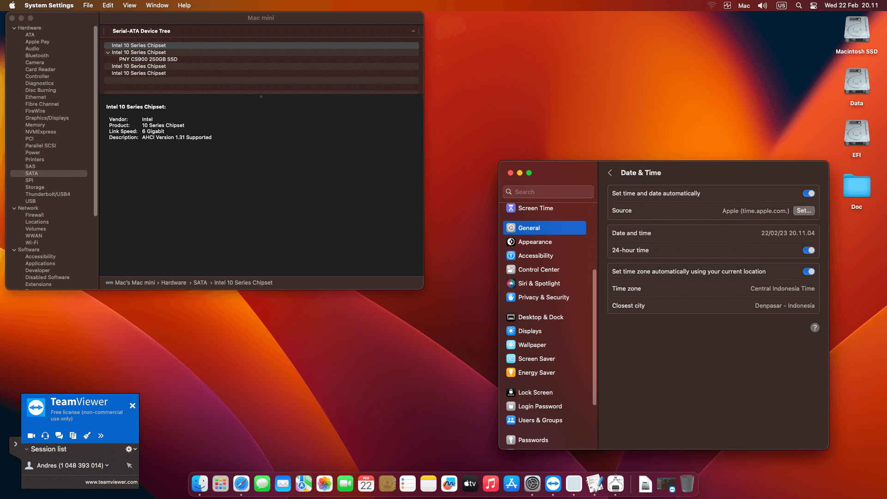Click the Date and time value
The width and height of the screenshot is (887, 499).
tap(788, 233)
